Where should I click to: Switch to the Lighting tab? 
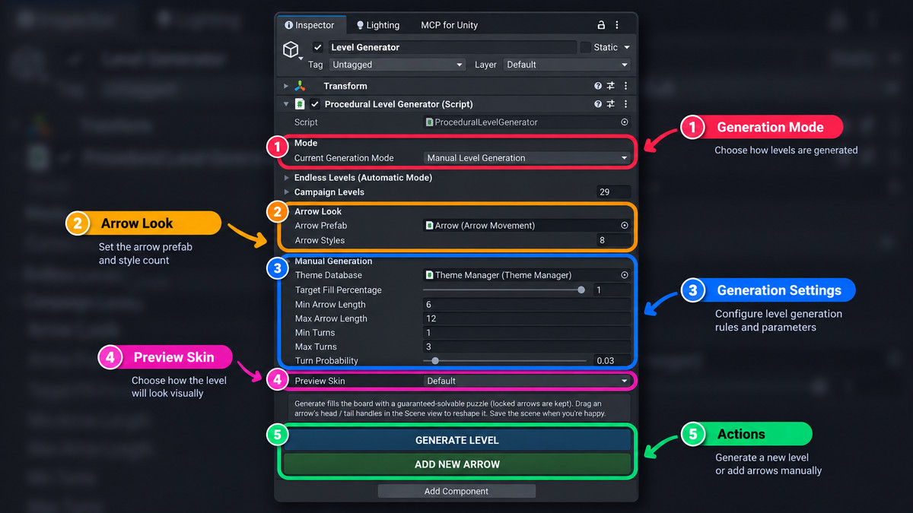(x=377, y=25)
